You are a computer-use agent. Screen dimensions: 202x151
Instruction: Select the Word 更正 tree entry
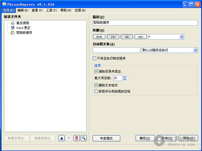[23, 28]
